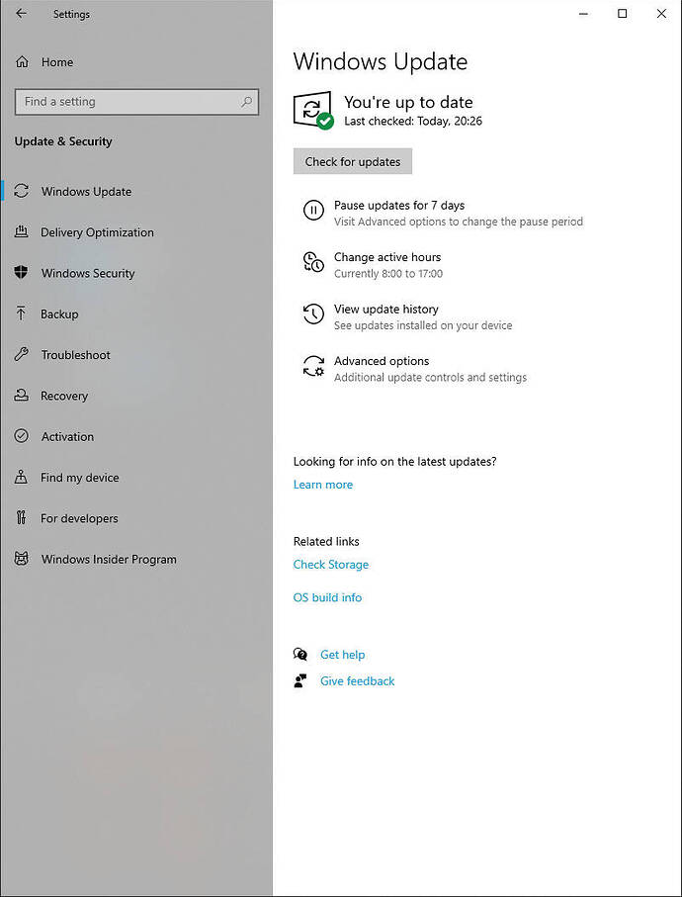682x897 pixels.
Task: Click the active hours clock icon
Action: (313, 262)
